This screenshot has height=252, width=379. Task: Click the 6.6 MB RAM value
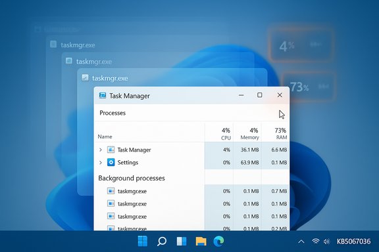(x=279, y=150)
